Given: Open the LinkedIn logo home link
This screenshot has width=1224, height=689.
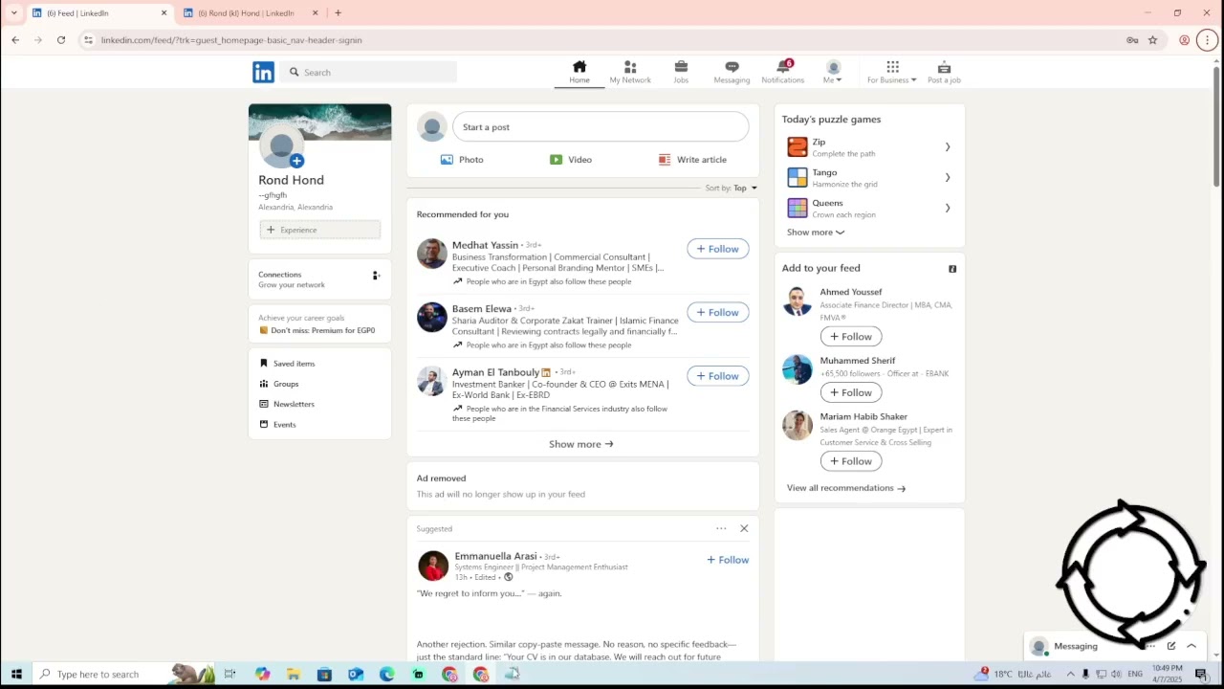Looking at the screenshot, I should (x=263, y=72).
